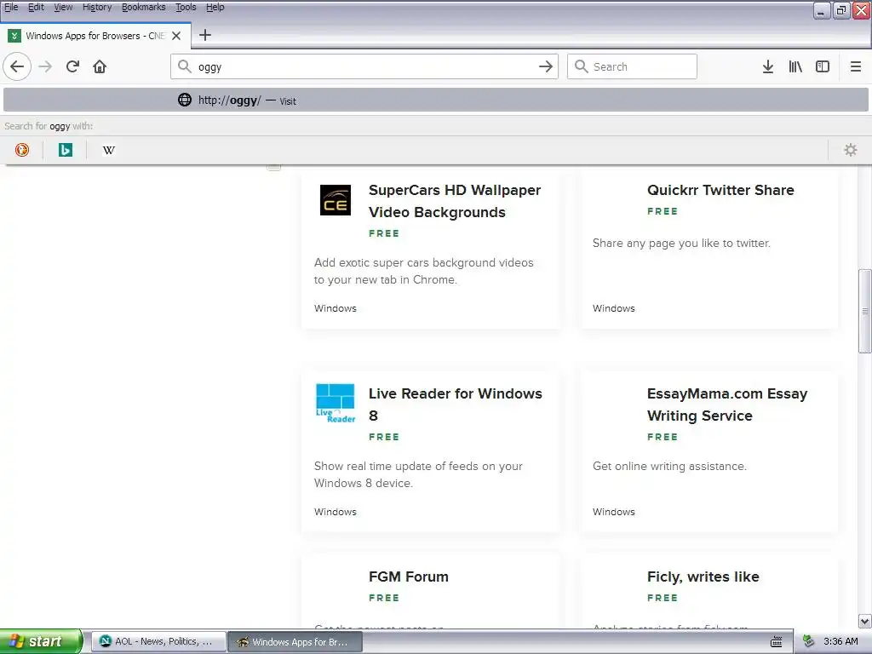
Task: Select the Windows Apps for Browsers tab
Action: point(95,36)
